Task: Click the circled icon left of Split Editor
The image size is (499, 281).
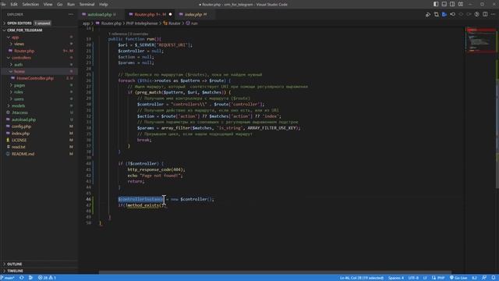Action: pos(476,14)
